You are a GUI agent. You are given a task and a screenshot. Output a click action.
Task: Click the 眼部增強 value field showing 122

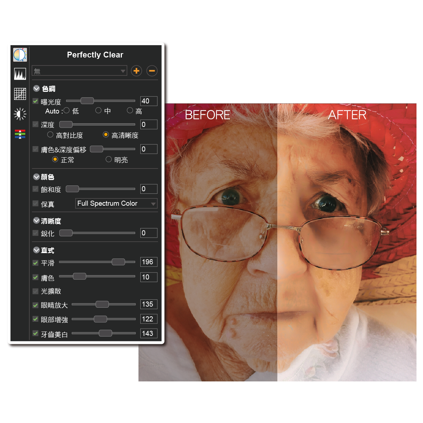click(149, 319)
